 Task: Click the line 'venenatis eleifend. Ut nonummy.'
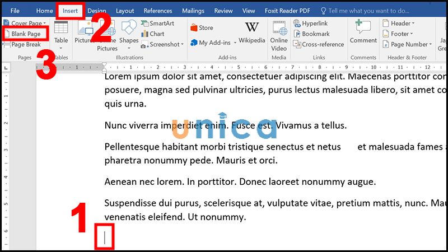coord(175,217)
